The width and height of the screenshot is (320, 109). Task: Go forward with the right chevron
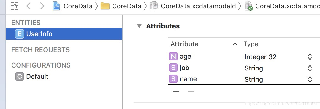click(x=42, y=6)
